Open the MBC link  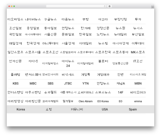(33, 84)
